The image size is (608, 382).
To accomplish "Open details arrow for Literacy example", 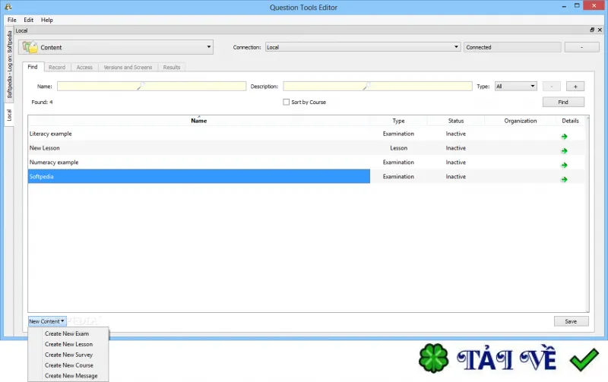I will [564, 137].
